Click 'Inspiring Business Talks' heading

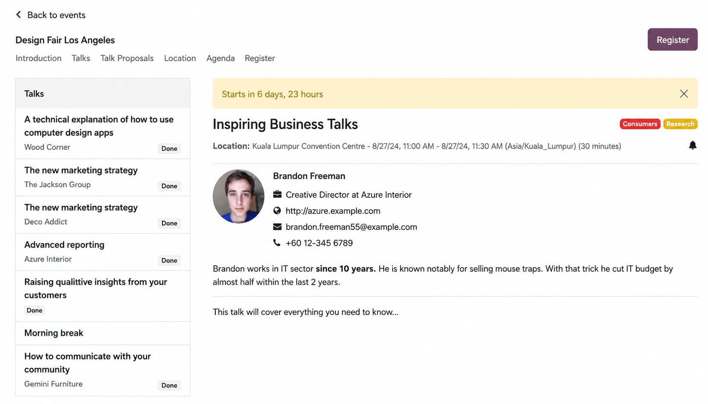[285, 124]
